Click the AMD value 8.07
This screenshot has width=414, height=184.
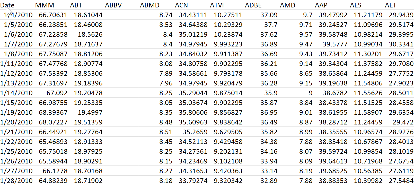(296, 151)
